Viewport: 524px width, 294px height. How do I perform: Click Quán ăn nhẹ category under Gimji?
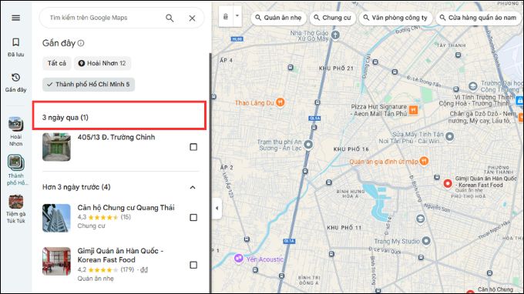96,279
